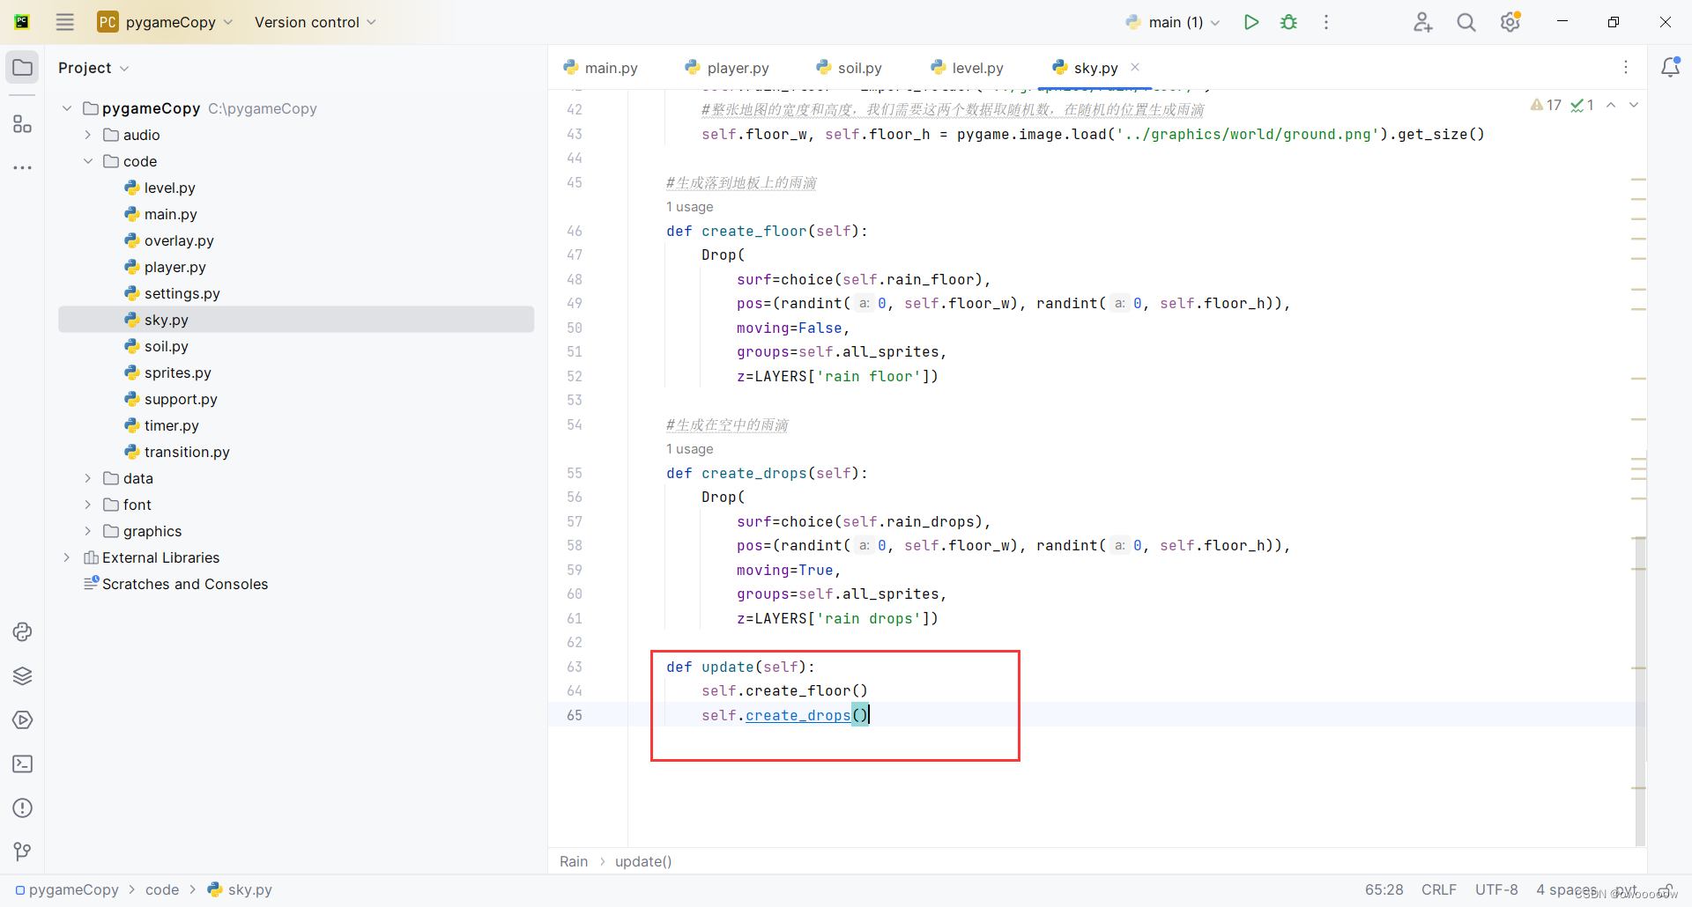Expand the font folder

(x=88, y=505)
